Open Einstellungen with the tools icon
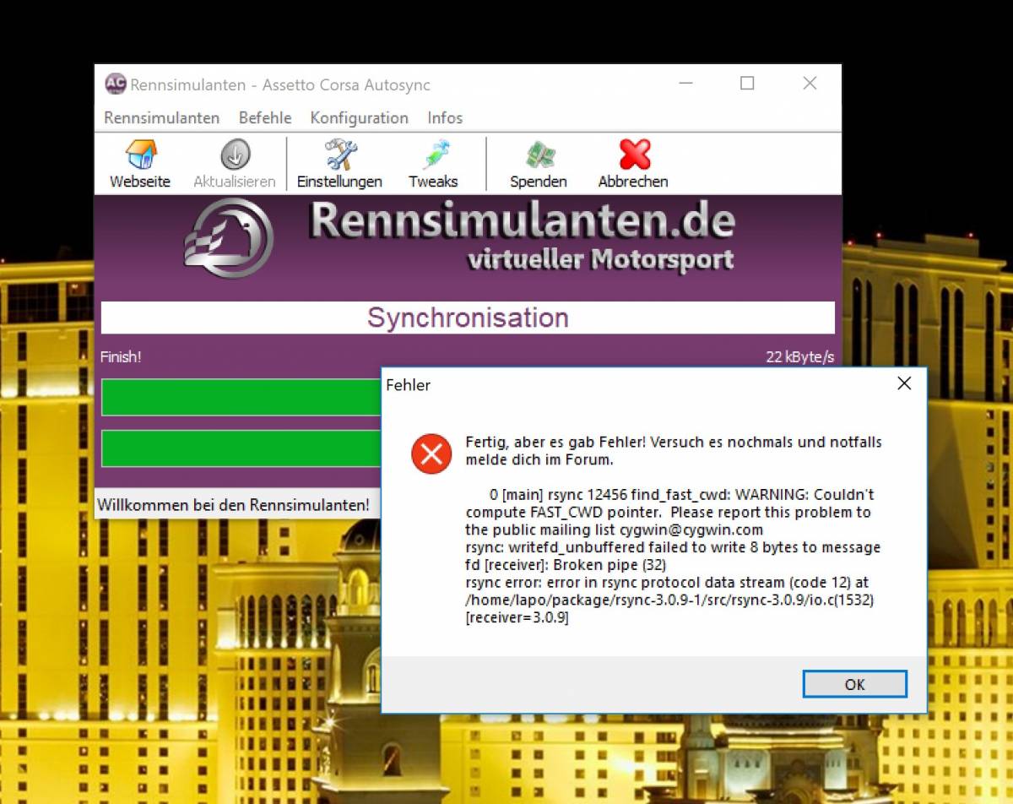The image size is (1013, 804). point(339,156)
